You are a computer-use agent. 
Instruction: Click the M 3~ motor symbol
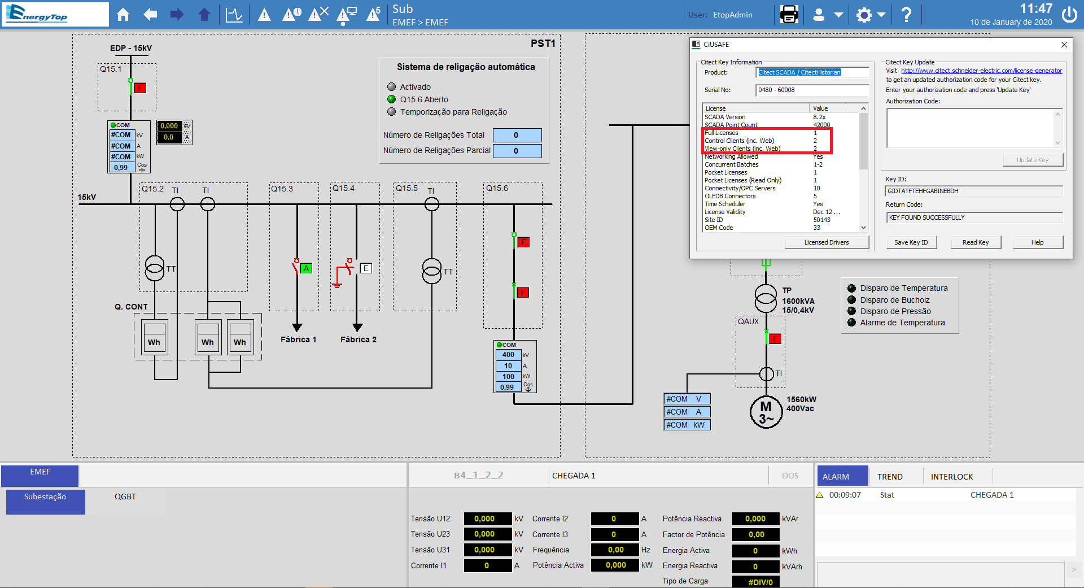point(766,412)
